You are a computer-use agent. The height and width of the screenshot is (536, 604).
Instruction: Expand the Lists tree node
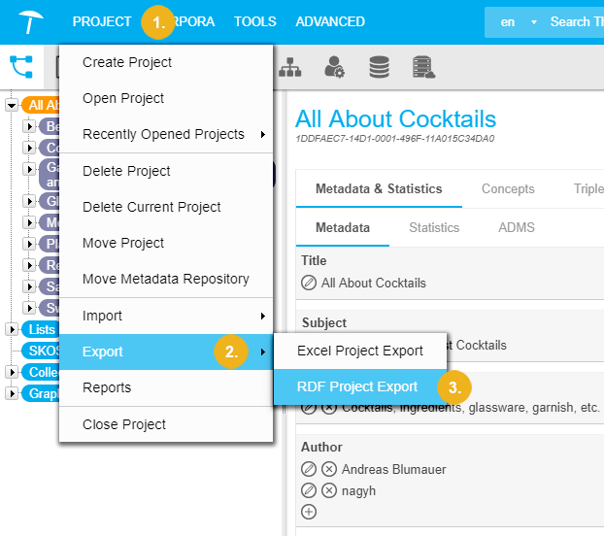point(13,329)
